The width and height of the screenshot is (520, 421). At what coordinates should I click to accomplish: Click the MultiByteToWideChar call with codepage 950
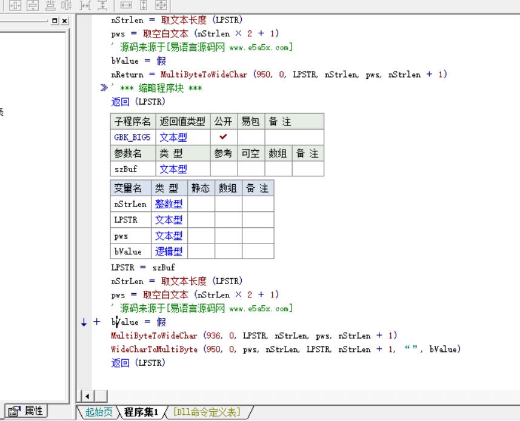(x=279, y=75)
